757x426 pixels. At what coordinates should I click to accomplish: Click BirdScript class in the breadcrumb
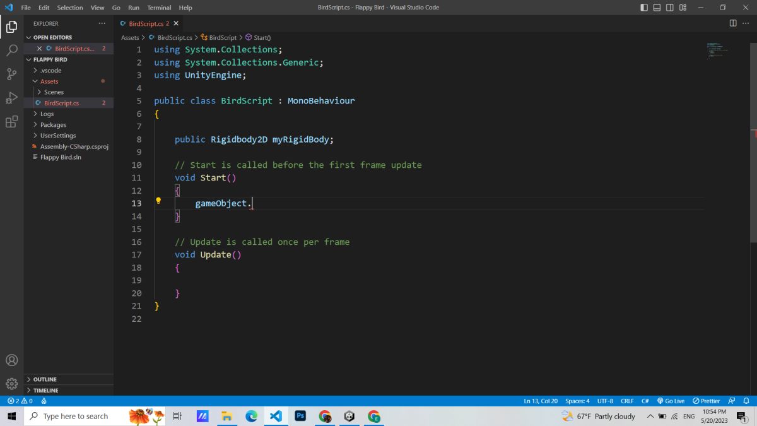[x=218, y=38]
